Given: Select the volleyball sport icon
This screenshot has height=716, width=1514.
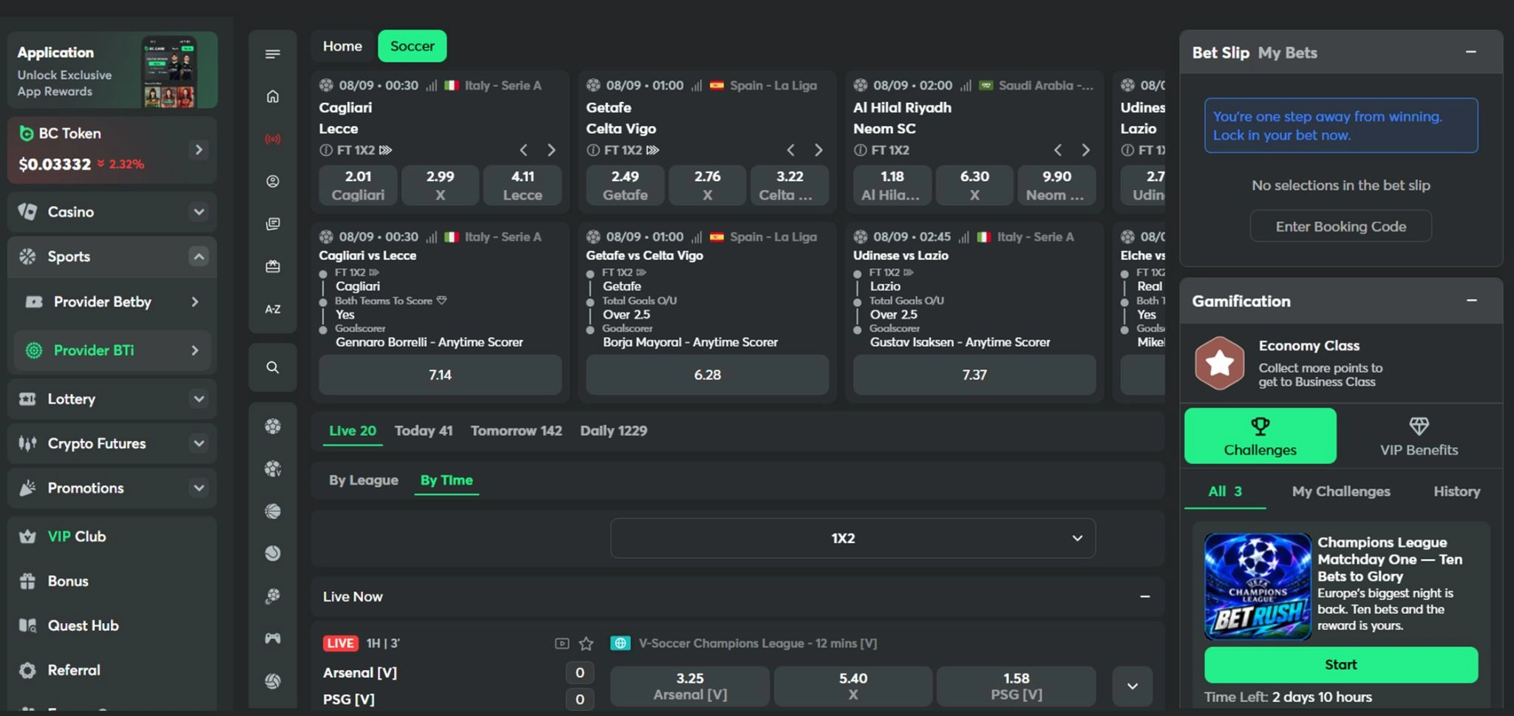Looking at the screenshot, I should tap(273, 681).
